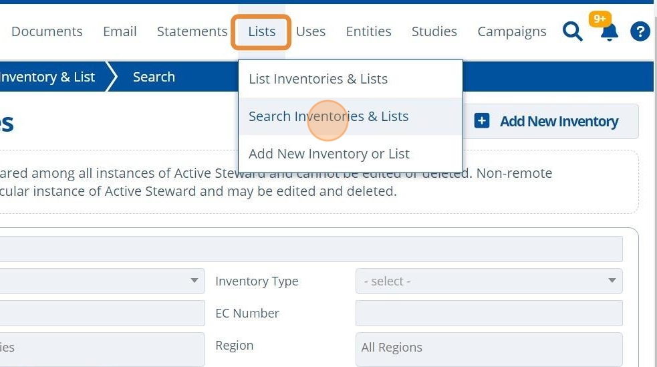
Task: Click the EC Number input field
Action: pyautogui.click(x=489, y=314)
